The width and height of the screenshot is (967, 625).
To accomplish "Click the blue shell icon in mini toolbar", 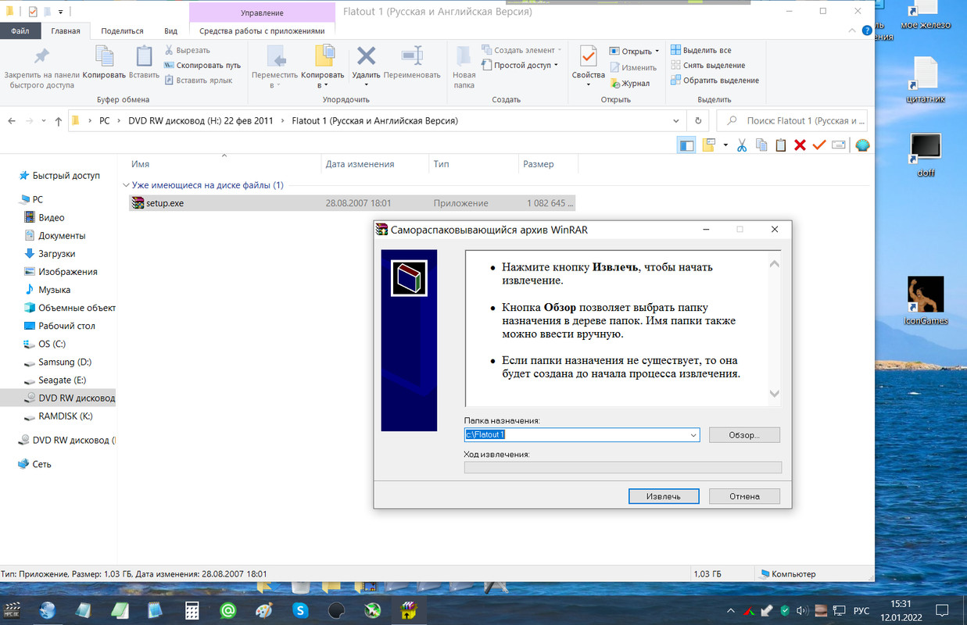I will tap(862, 145).
